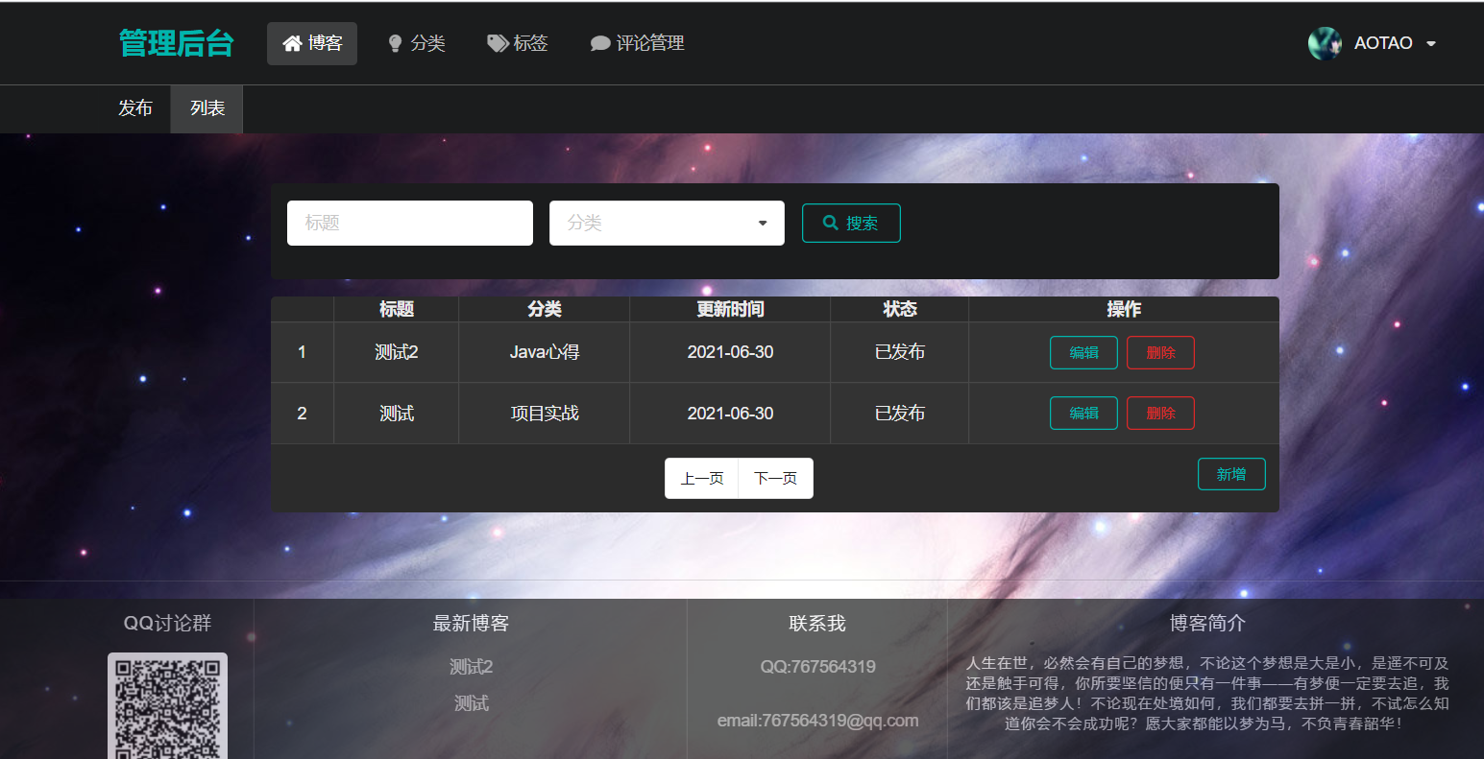
Task: Click the 操作 column header
Action: click(x=1124, y=309)
